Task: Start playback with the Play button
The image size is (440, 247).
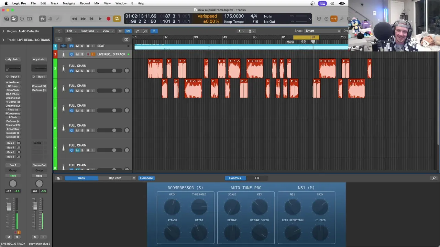Action: (100, 19)
